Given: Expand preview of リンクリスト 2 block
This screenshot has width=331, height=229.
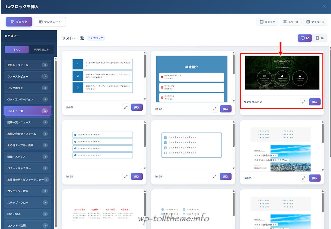Looking at the screenshot, I should click(x=304, y=102).
